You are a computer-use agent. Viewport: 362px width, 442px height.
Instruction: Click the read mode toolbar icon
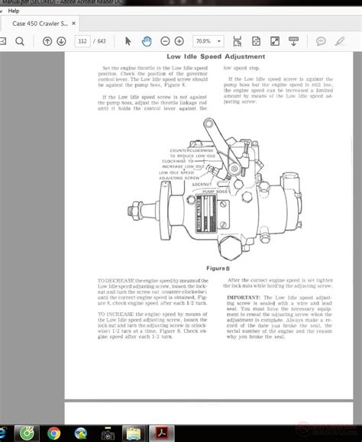293,41
